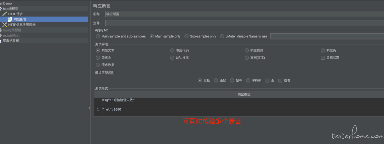Click the msg":"短信验证失败" pattern row

pyautogui.click(x=239, y=102)
